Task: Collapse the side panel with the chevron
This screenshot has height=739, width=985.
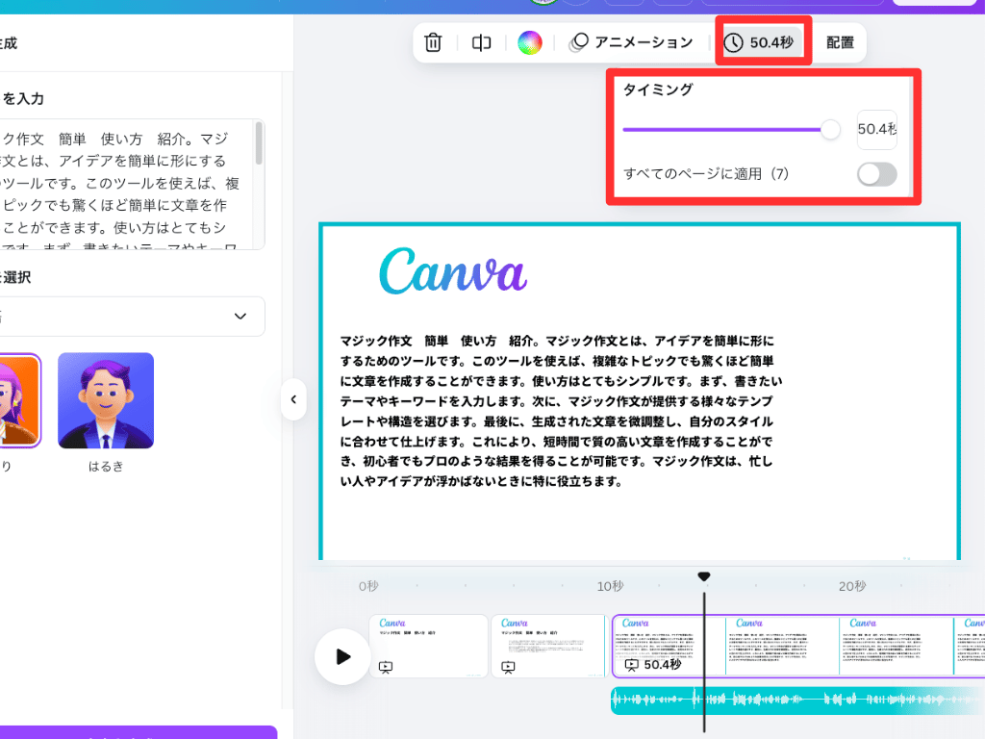Action: [x=293, y=399]
